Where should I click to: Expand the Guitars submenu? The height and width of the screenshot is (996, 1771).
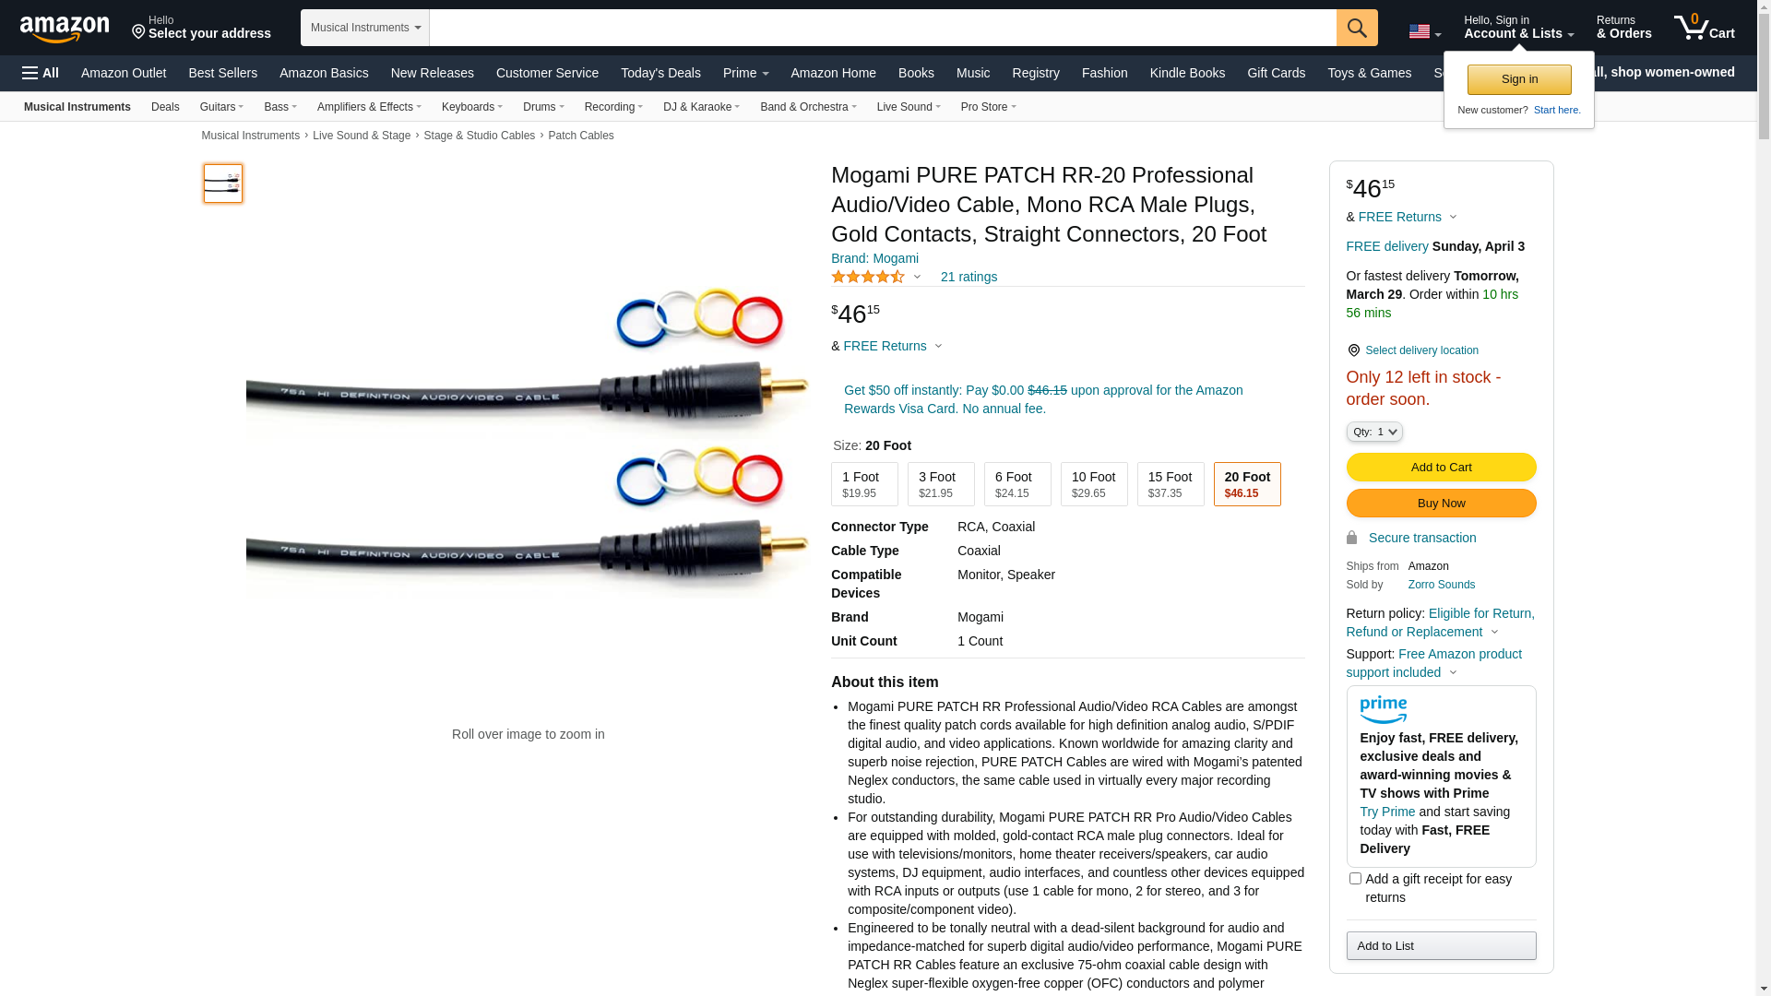pyautogui.click(x=221, y=107)
